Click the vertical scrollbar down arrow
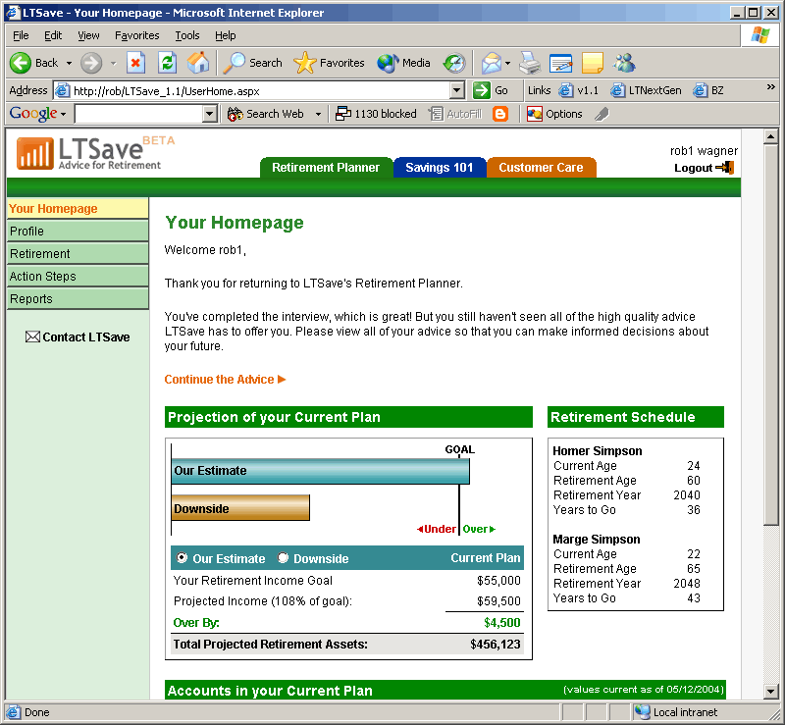 (771, 692)
